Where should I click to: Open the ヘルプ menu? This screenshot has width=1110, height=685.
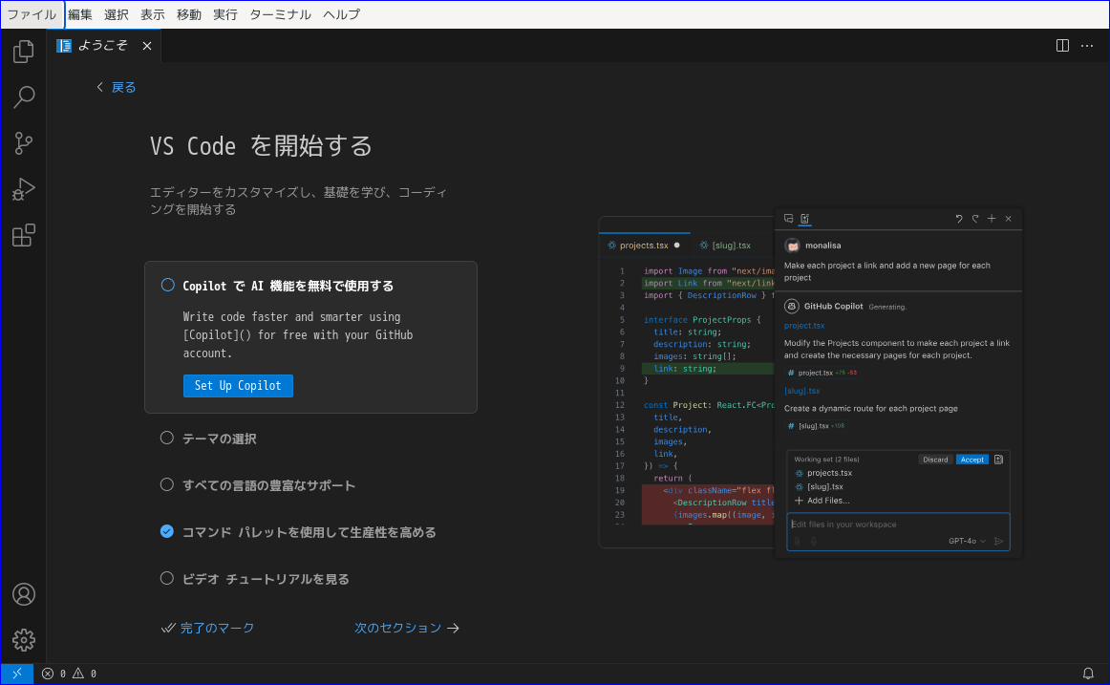click(341, 14)
